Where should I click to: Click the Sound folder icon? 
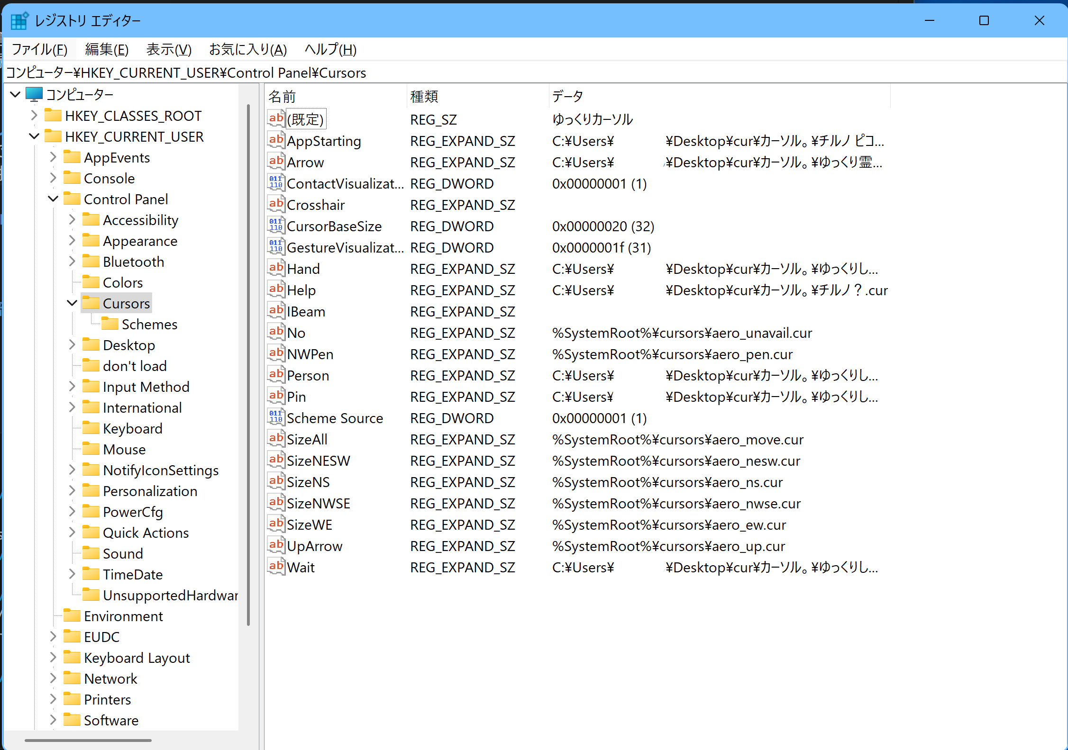[x=91, y=553]
